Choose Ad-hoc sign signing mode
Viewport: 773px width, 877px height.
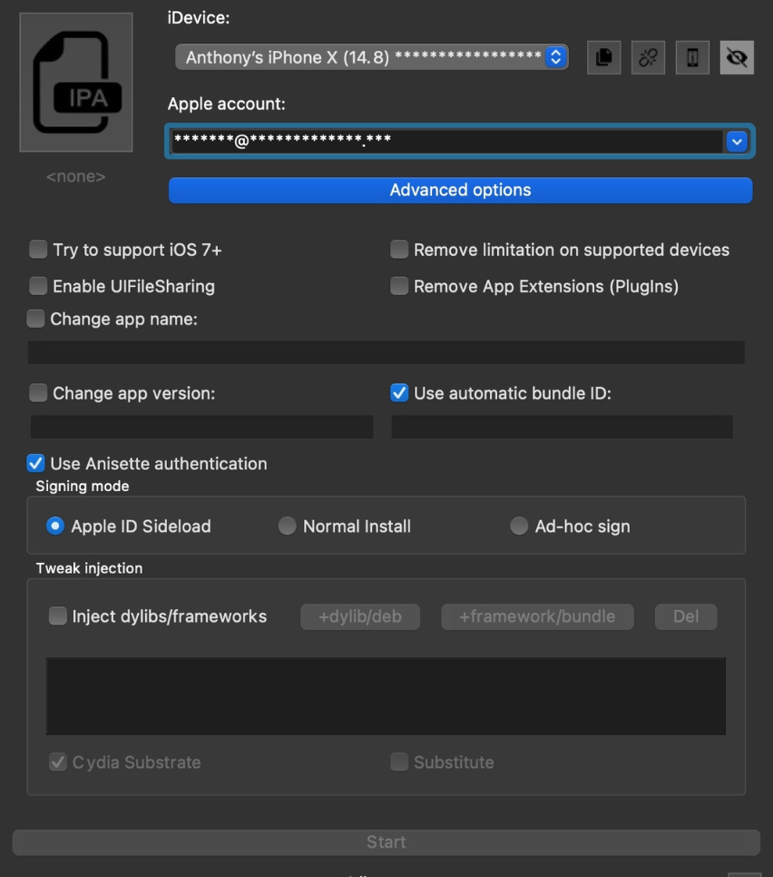pyautogui.click(x=519, y=527)
